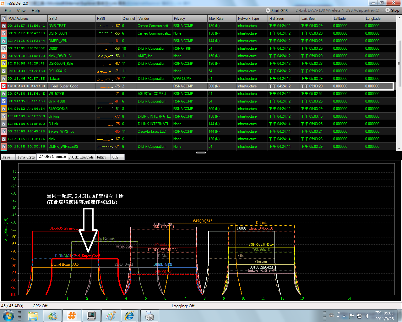This screenshot has width=402, height=322.
Task: Open Windows Explorer folder icon on taskbar
Action: (x=33, y=316)
